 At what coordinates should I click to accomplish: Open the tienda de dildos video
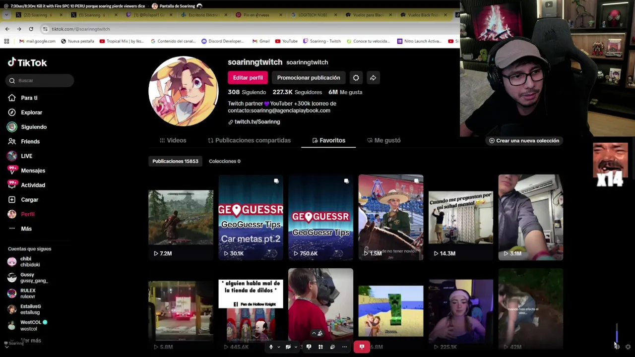[x=251, y=311]
